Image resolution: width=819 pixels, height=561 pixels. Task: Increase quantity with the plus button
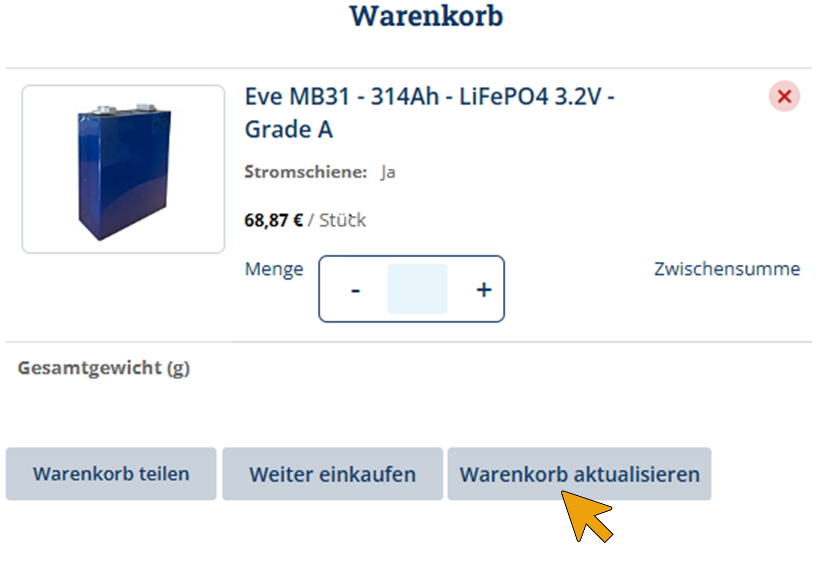tap(484, 290)
